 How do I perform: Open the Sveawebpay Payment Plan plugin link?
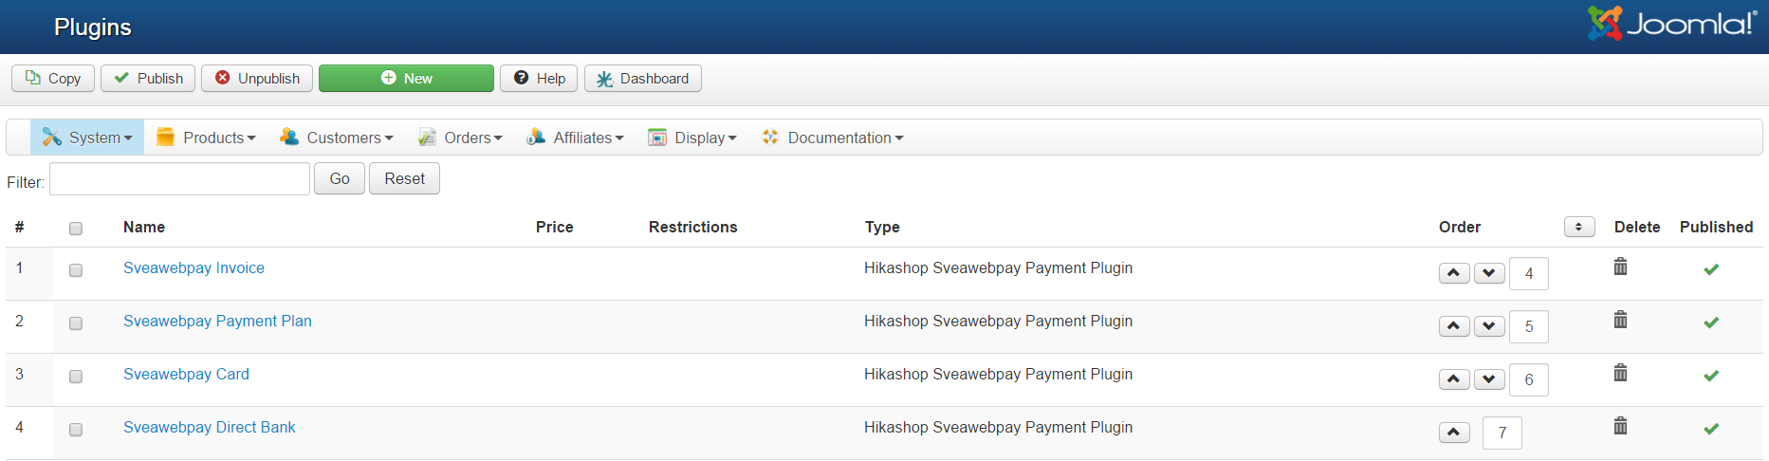point(217,321)
